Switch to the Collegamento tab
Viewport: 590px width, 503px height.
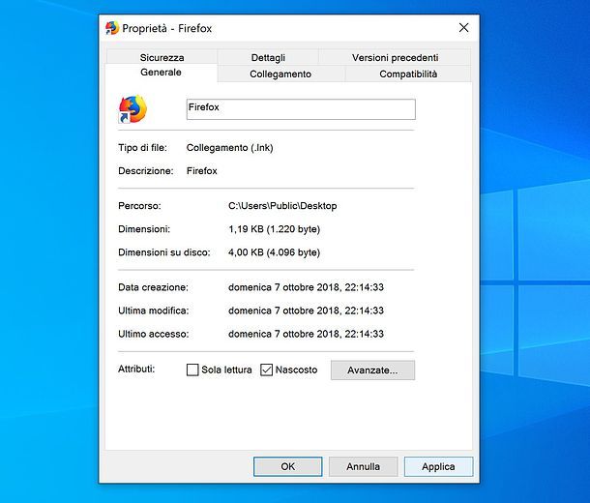tap(280, 74)
